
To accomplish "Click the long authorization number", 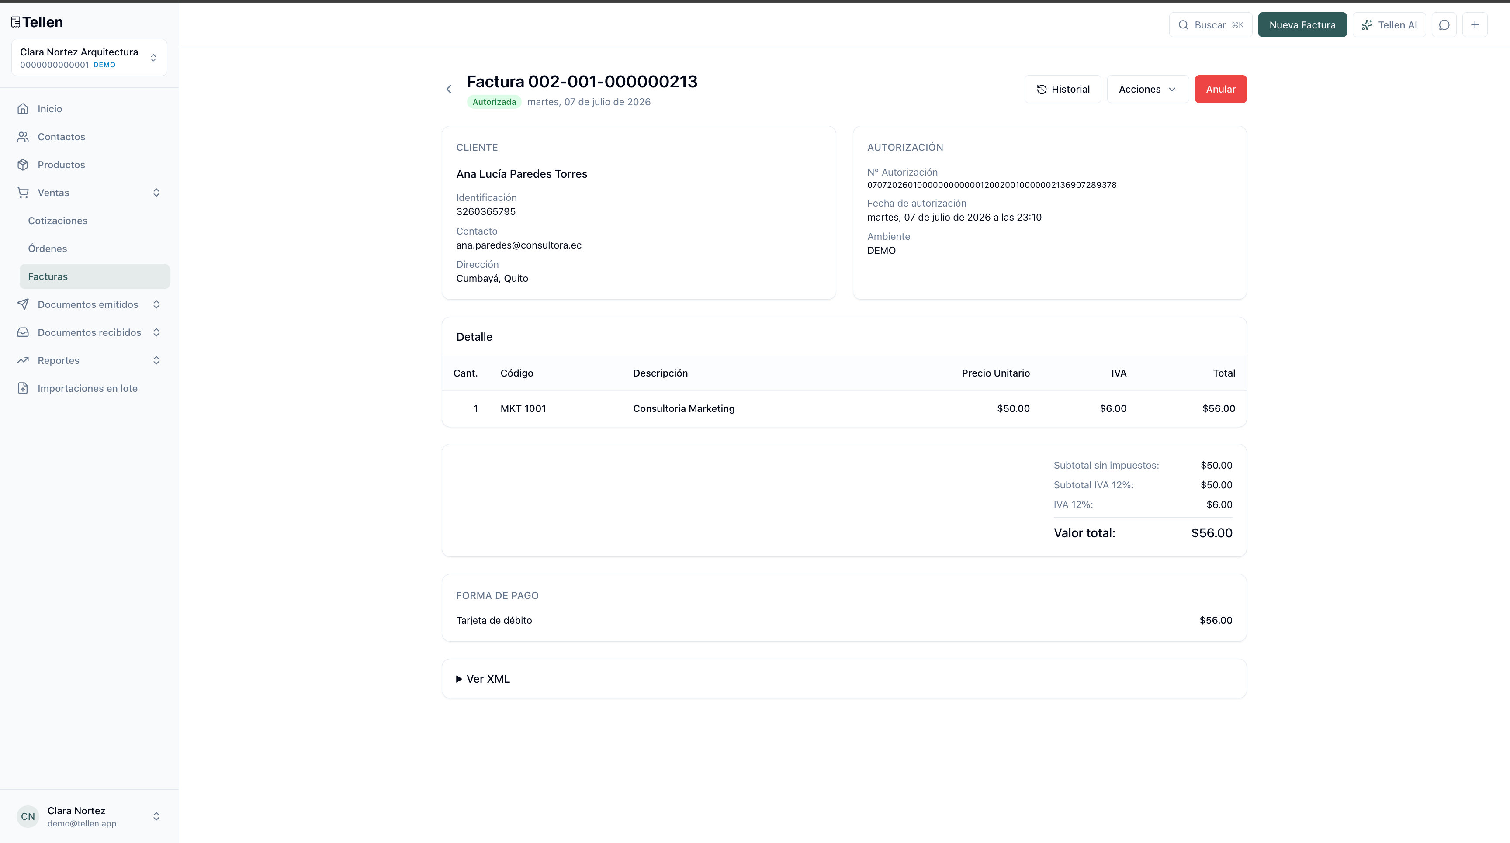I will [x=992, y=185].
